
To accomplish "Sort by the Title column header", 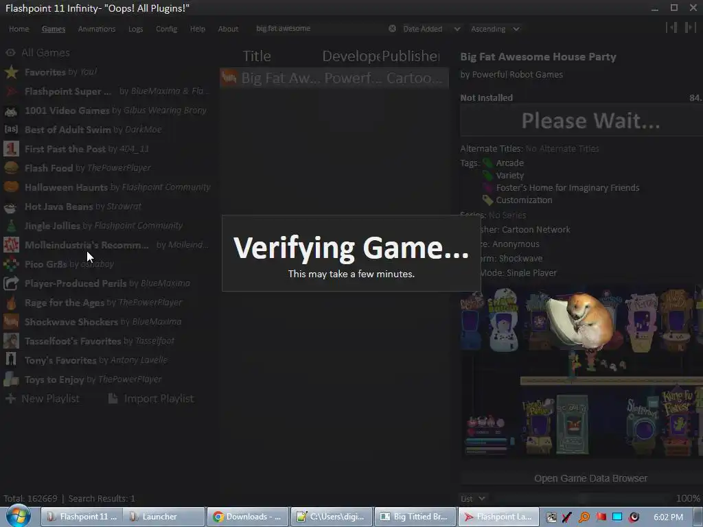I will point(257,56).
